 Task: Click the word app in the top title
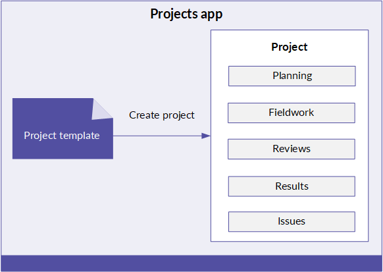click(211, 15)
